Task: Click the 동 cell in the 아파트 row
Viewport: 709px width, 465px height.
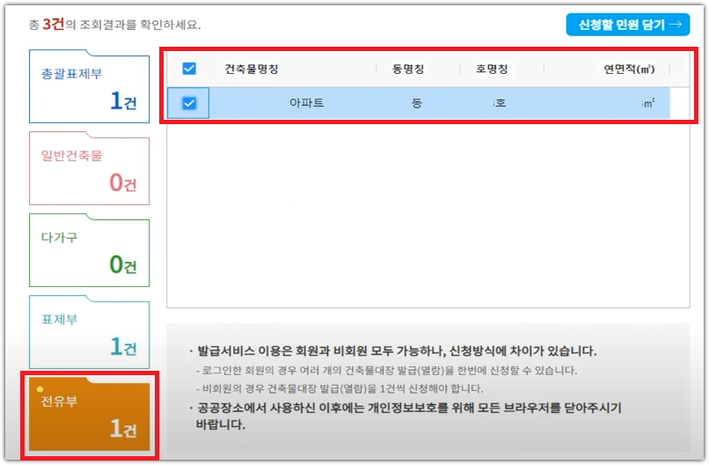Action: [x=416, y=103]
